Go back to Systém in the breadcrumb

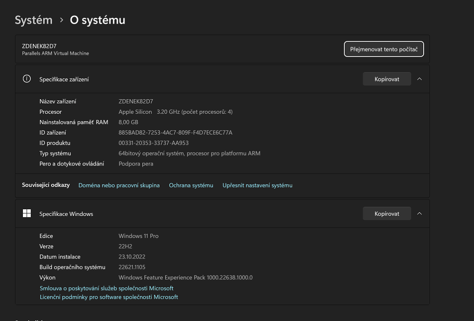pyautogui.click(x=34, y=20)
